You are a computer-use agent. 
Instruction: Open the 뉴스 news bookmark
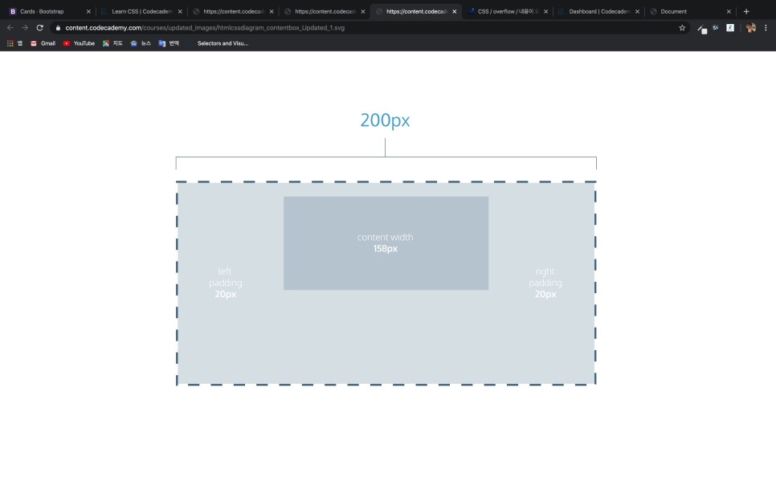(141, 43)
